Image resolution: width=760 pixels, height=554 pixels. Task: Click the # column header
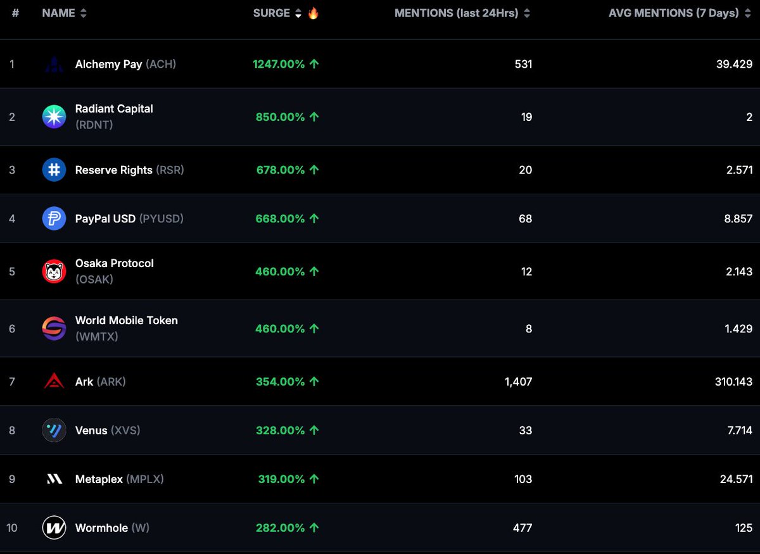pyautogui.click(x=15, y=13)
